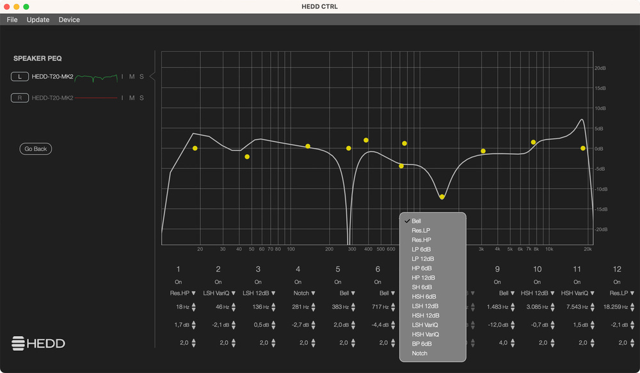Image resolution: width=640 pixels, height=373 pixels.
Task: Raise band 11 frequency 7.543 Hz up arrow
Action: coord(592,305)
